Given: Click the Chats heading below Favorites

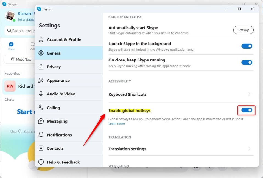Looking at the screenshot, I should (x=9, y=99).
